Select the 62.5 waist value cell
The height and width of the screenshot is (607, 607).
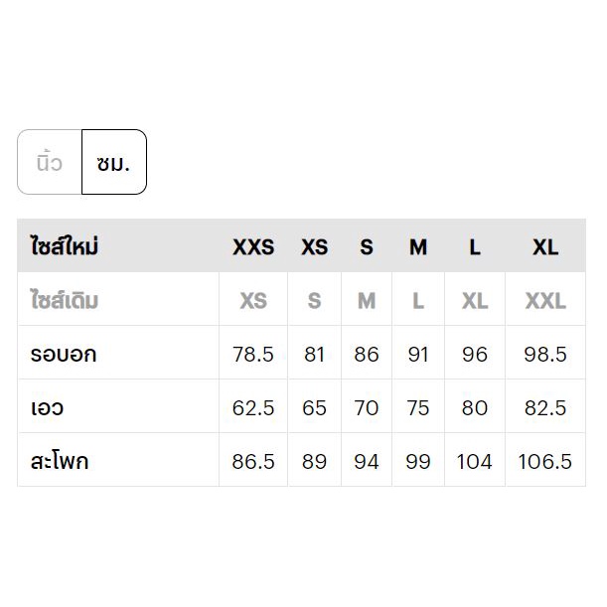point(253,406)
